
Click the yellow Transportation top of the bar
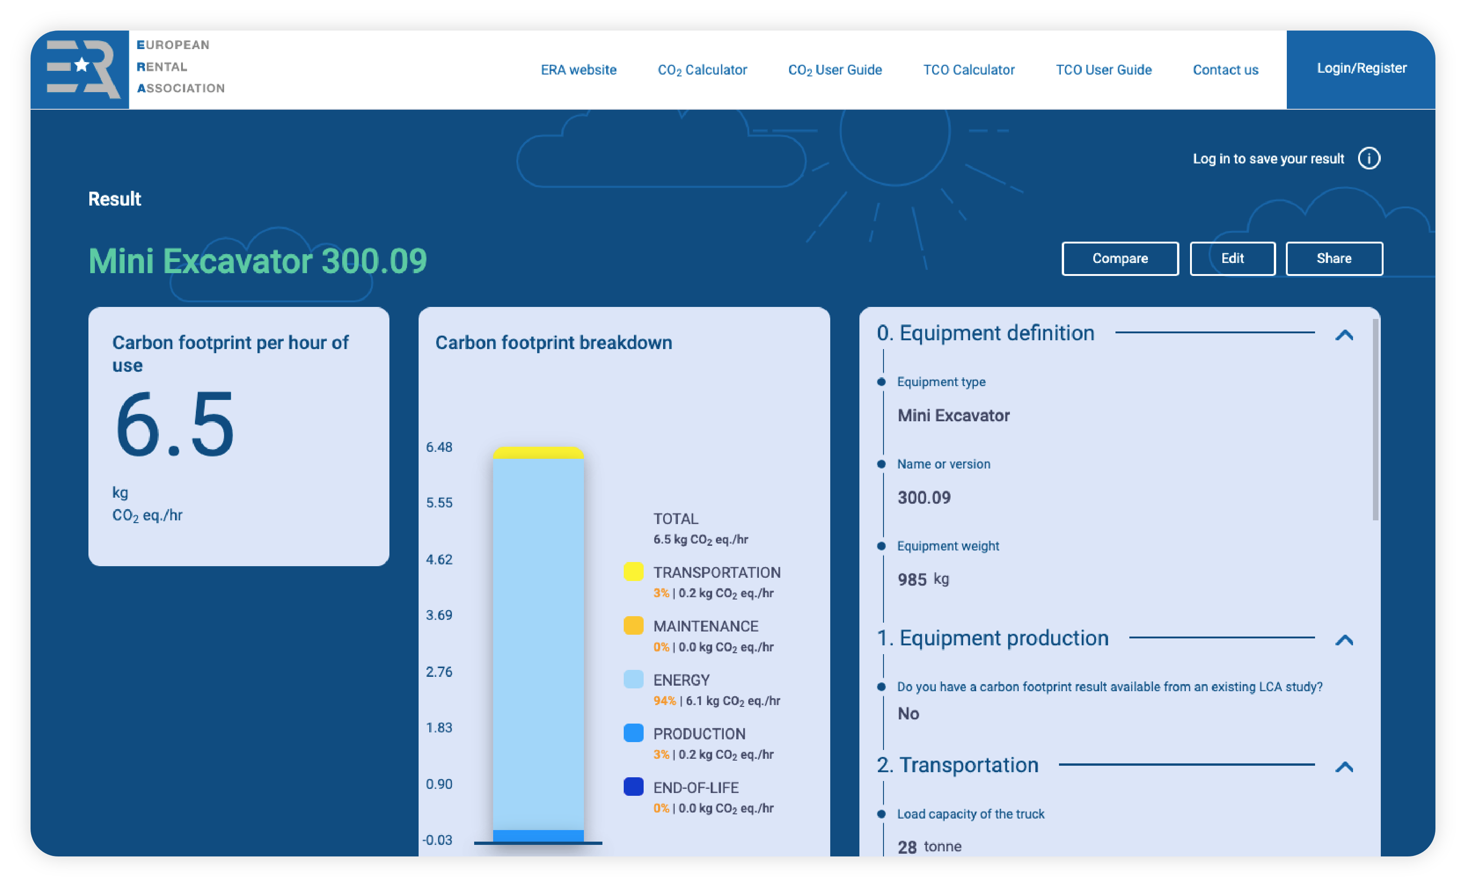tap(538, 453)
